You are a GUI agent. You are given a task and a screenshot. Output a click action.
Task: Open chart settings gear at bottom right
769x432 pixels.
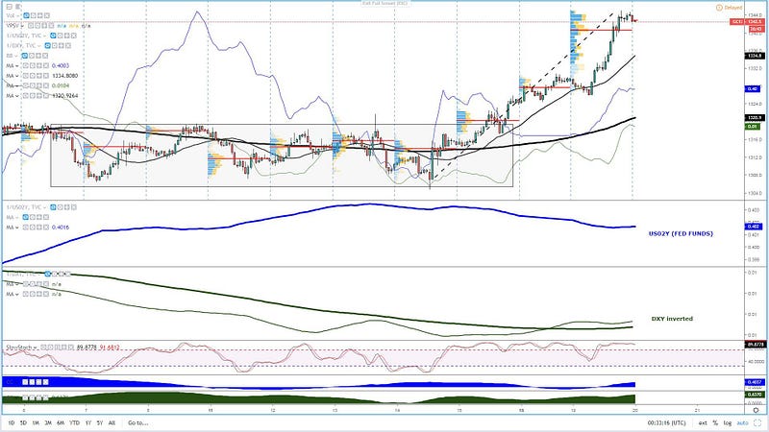(x=756, y=411)
